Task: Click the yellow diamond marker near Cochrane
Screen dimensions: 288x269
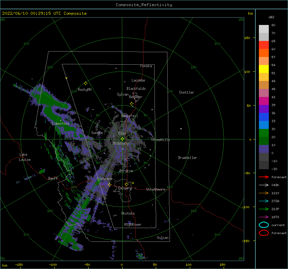Action: tap(109, 185)
